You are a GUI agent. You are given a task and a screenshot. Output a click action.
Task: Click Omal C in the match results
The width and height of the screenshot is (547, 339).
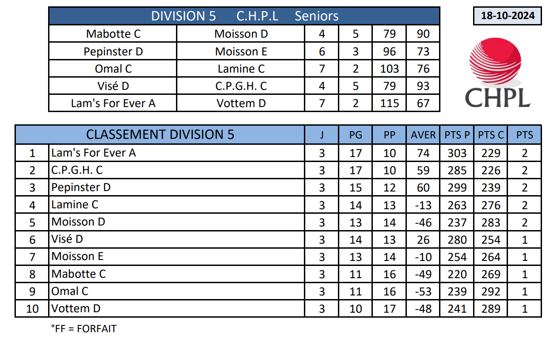pos(113,69)
